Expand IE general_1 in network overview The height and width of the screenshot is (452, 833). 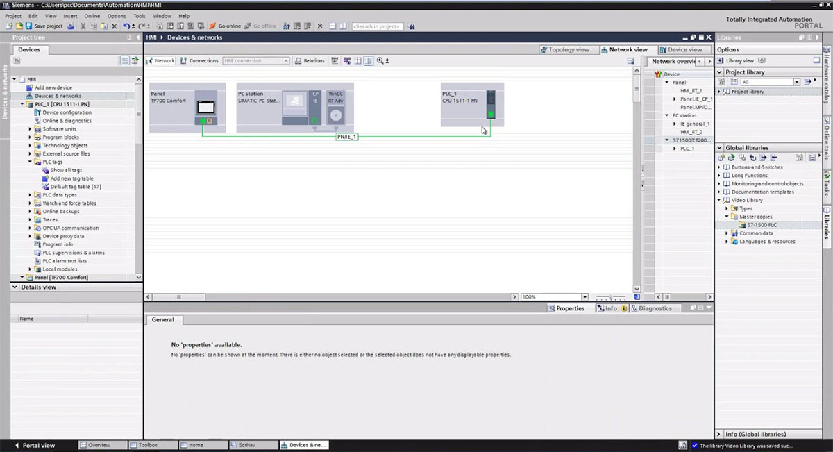point(675,124)
